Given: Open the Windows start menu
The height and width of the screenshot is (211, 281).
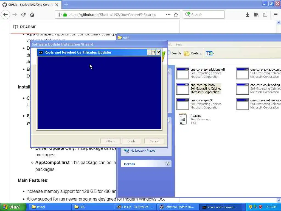Looking at the screenshot, I should tap(13, 207).
